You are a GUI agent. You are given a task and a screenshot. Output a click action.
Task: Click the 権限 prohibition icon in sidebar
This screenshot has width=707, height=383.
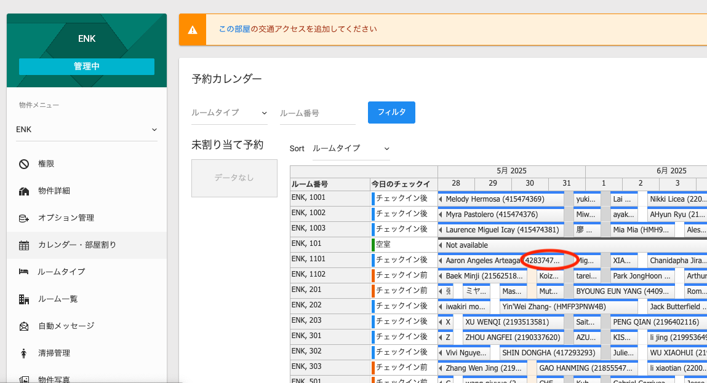(x=24, y=164)
